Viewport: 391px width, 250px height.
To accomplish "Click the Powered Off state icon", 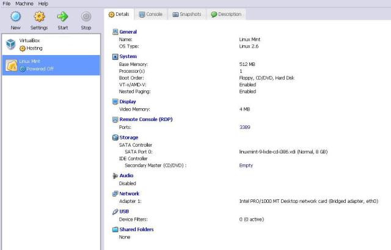I will click(x=23, y=69).
